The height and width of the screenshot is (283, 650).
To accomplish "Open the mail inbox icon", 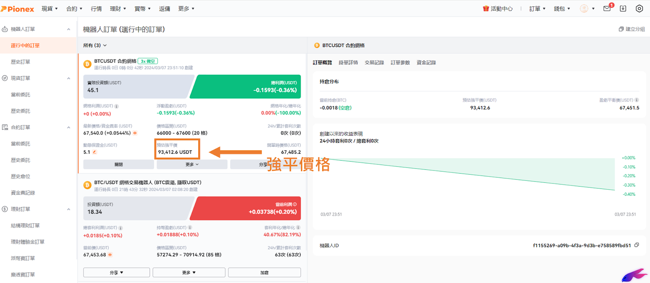I will tap(607, 9).
